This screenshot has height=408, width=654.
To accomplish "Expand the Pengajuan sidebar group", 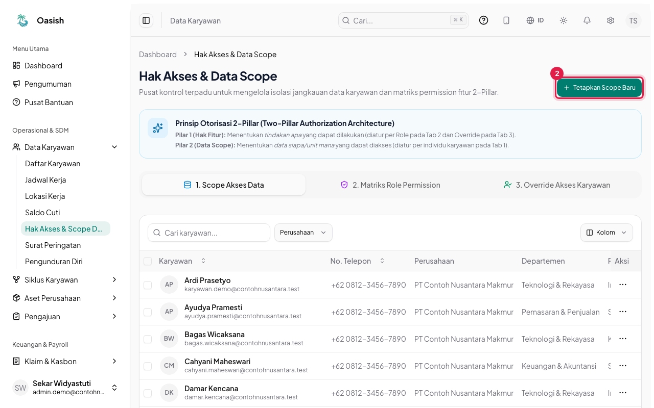I will (65, 317).
